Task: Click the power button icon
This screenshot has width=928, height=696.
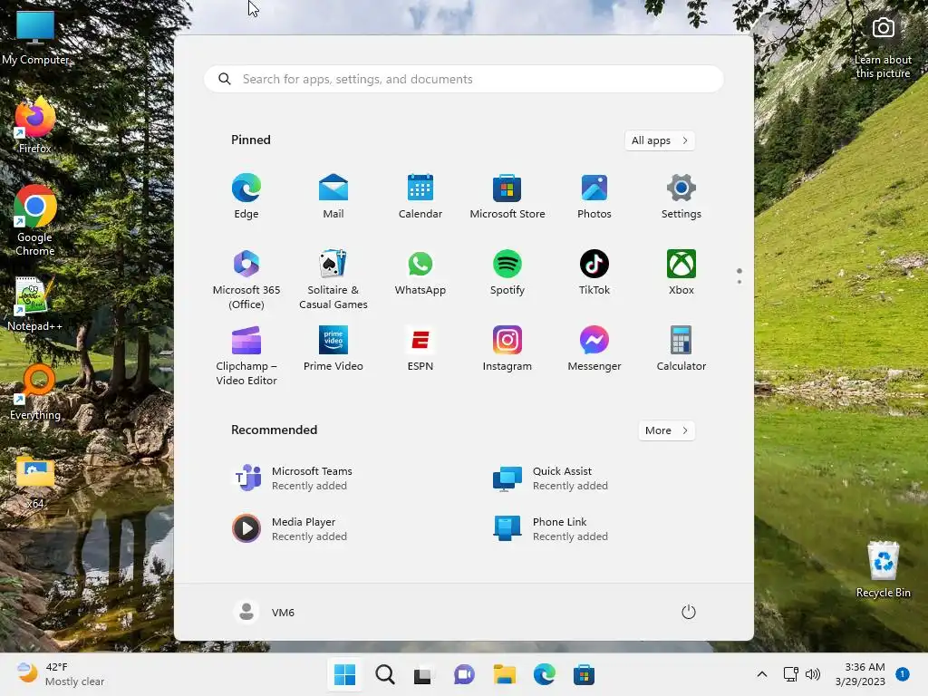Action: pyautogui.click(x=689, y=612)
